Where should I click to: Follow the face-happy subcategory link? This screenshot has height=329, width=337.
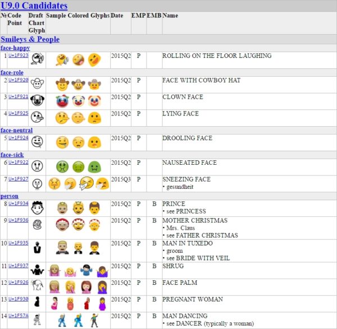click(15, 48)
